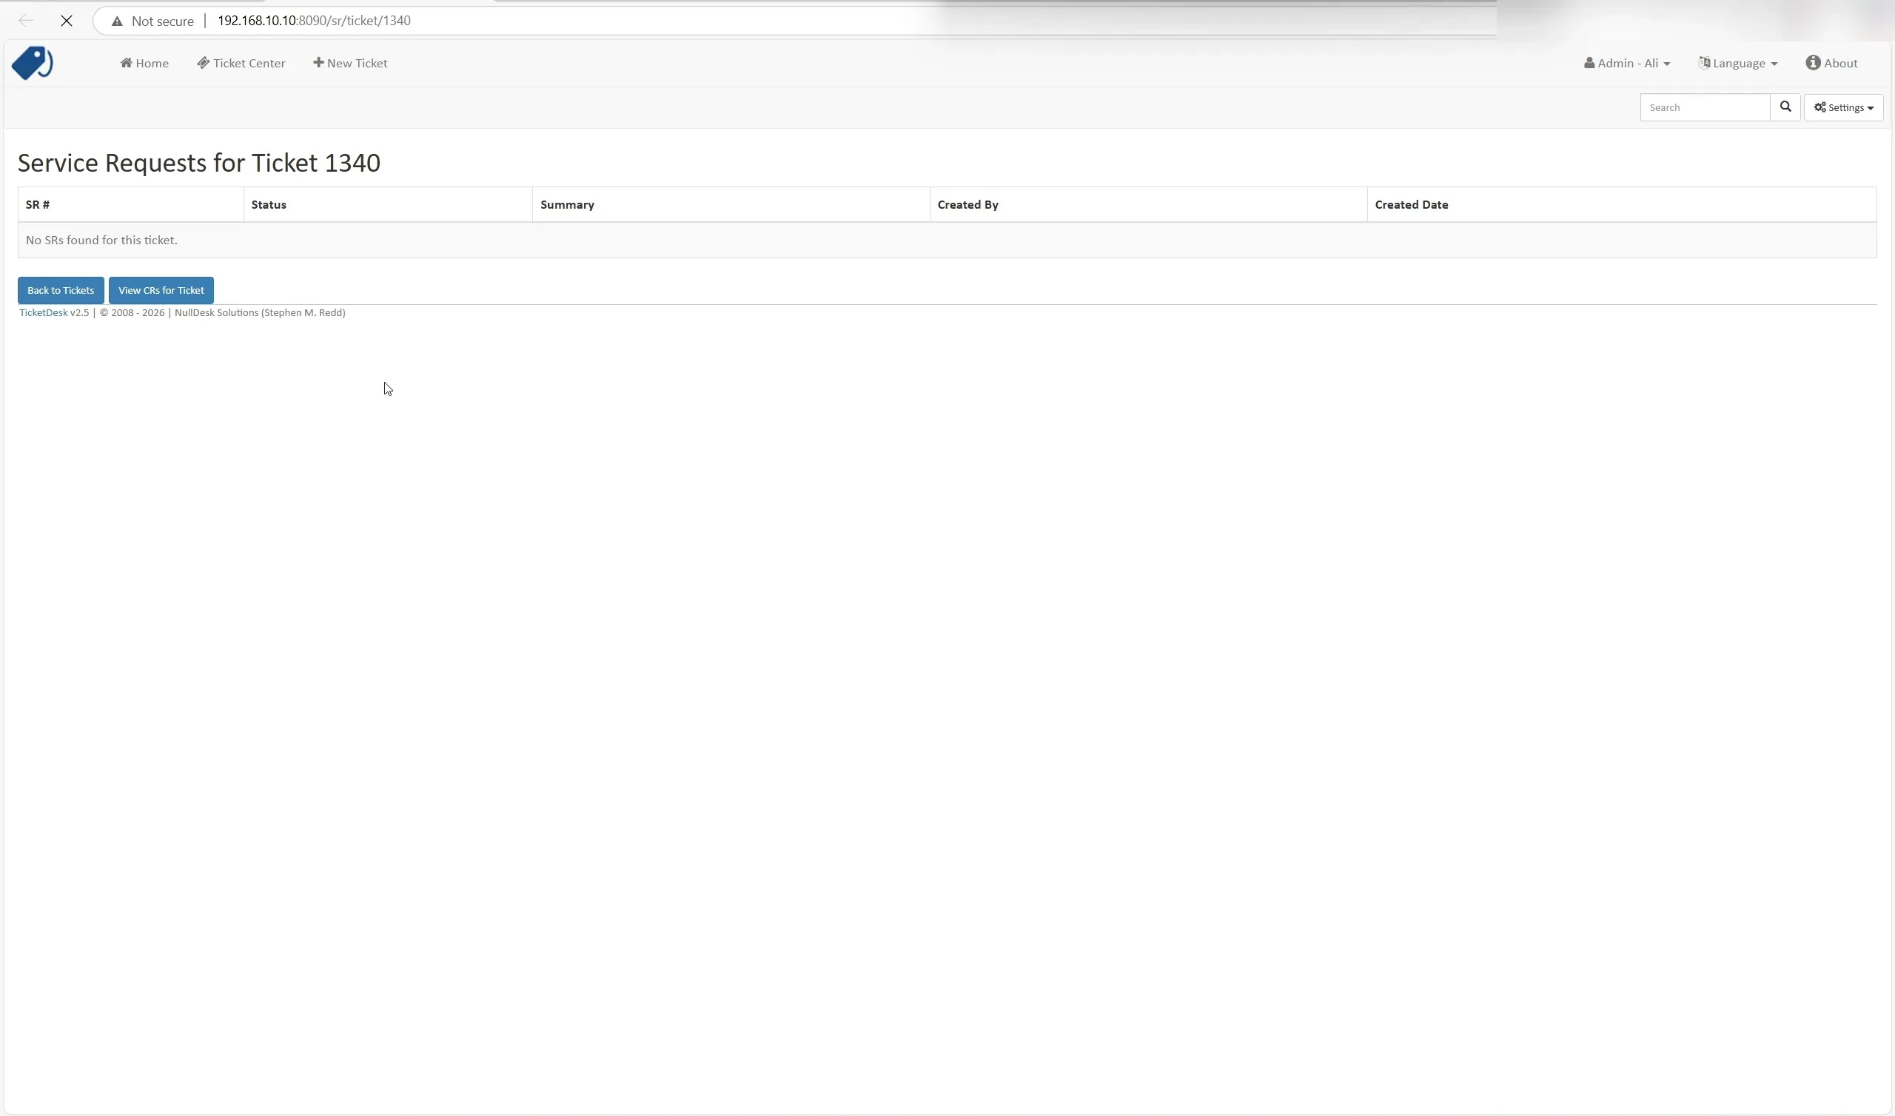
Task: Click the TicketDesk tag logo
Action: pos(33,63)
